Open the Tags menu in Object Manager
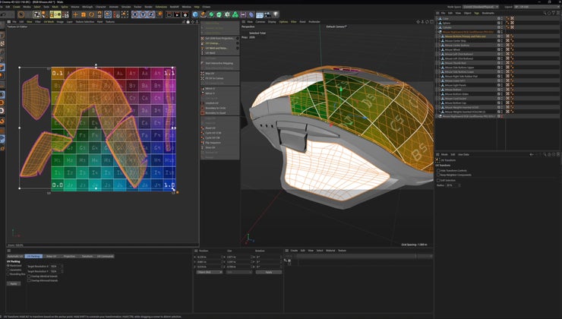The width and height of the screenshot is (562, 319). tap(476, 13)
